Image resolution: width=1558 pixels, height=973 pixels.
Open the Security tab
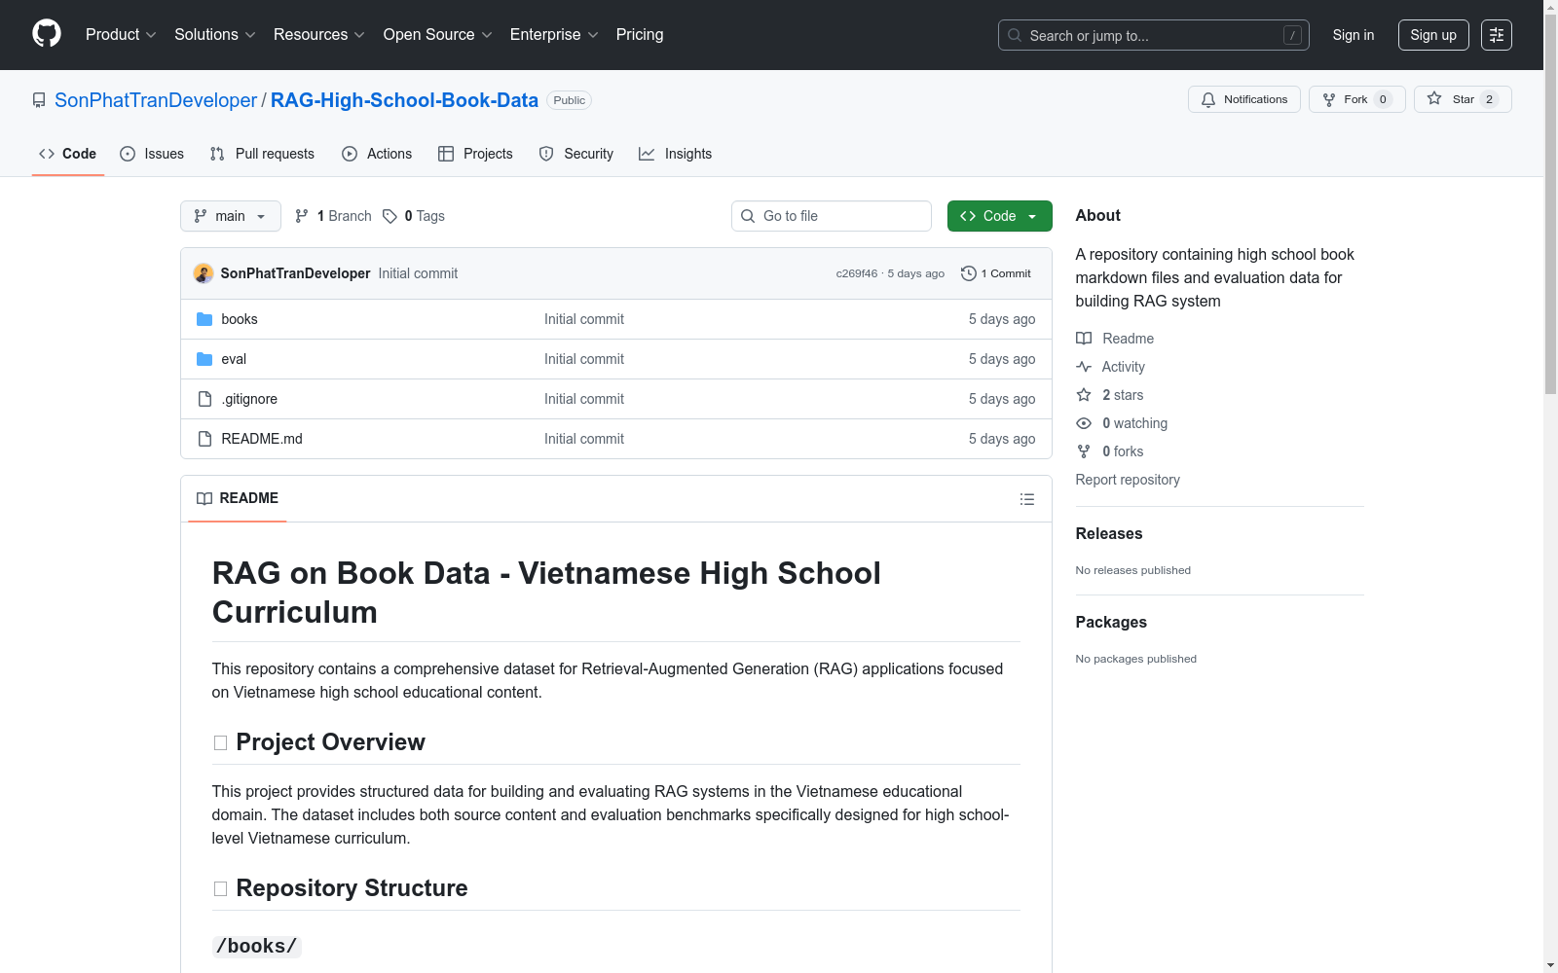tap(576, 154)
